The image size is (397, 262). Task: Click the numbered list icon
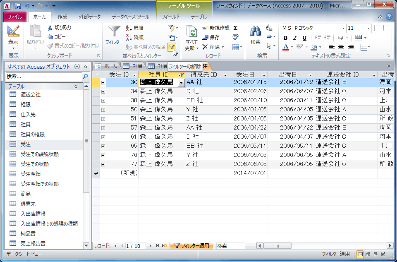[x=386, y=28]
